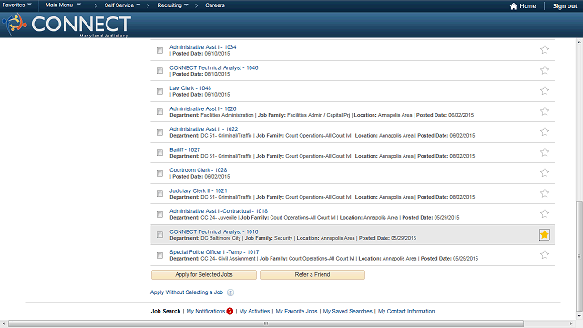Expand the Main Menu dropdown
The width and height of the screenshot is (583, 328).
pos(63,5)
